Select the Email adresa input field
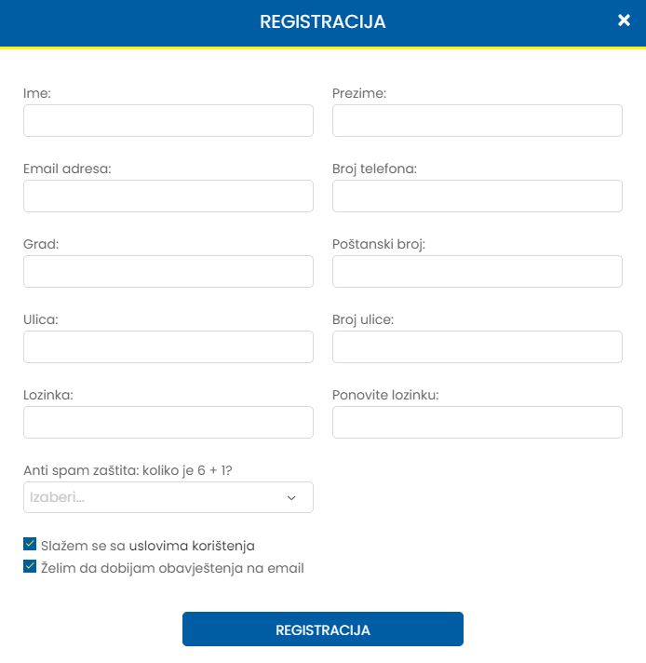Image resolution: width=646 pixels, height=663 pixels. coord(168,196)
